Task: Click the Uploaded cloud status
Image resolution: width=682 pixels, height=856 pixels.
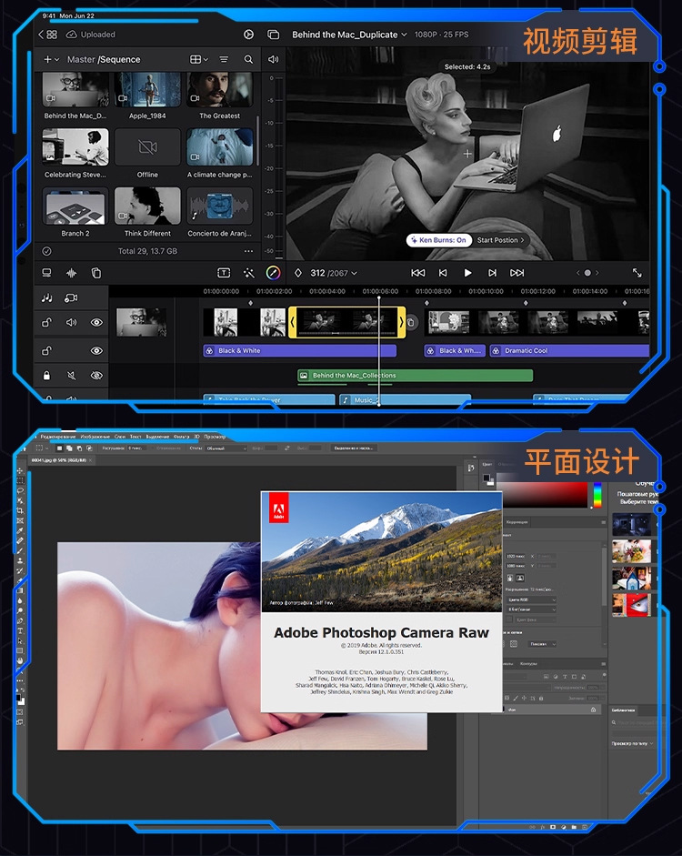Action: [91, 35]
